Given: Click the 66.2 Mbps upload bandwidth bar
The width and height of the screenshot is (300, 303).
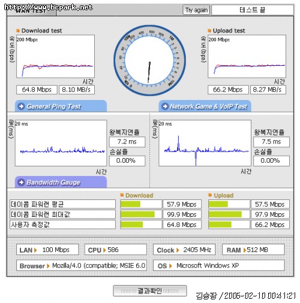Looking at the screenshot, I should click(x=229, y=225).
